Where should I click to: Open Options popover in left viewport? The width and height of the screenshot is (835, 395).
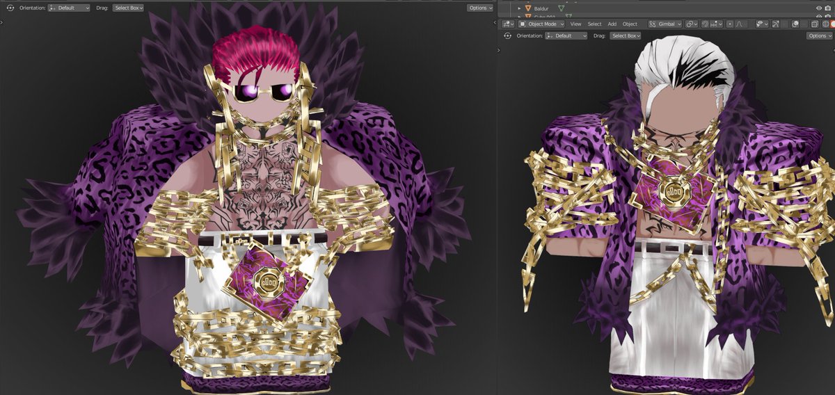click(x=480, y=8)
